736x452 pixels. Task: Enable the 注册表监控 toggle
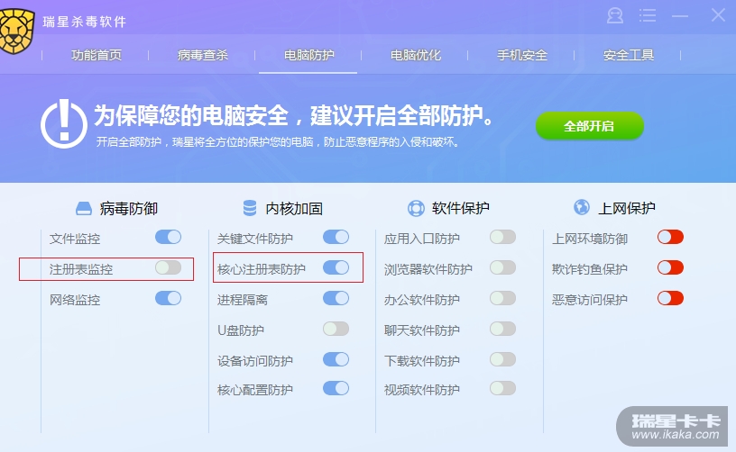(168, 267)
